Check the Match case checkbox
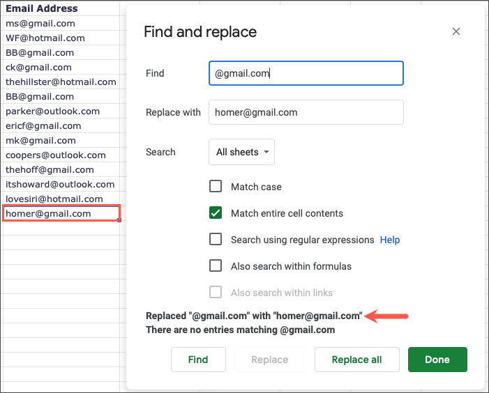489x393 pixels. (216, 187)
